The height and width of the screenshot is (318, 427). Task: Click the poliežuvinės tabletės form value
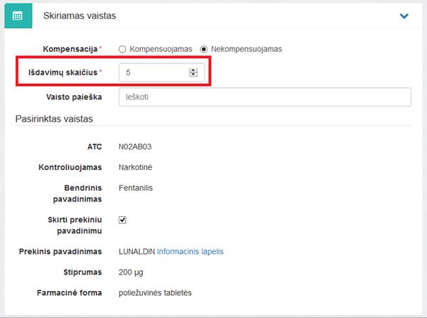[156, 292]
